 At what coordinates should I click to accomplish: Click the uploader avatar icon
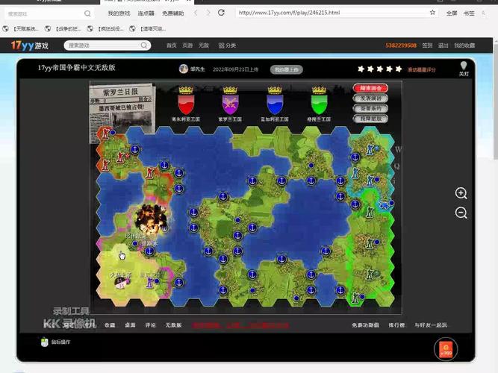[x=183, y=69]
